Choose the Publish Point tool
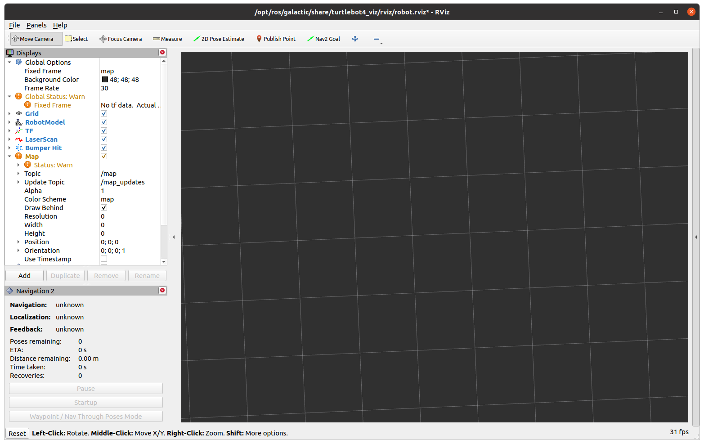 pyautogui.click(x=275, y=39)
